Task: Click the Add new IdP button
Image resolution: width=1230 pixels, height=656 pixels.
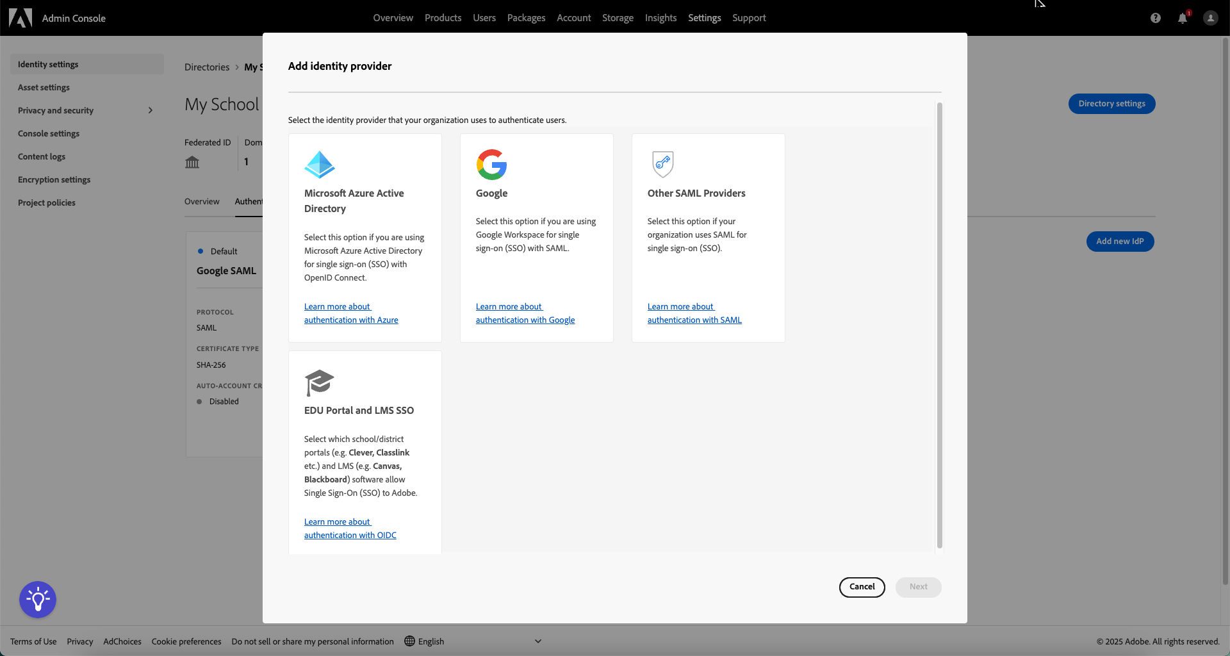Action: (x=1120, y=242)
